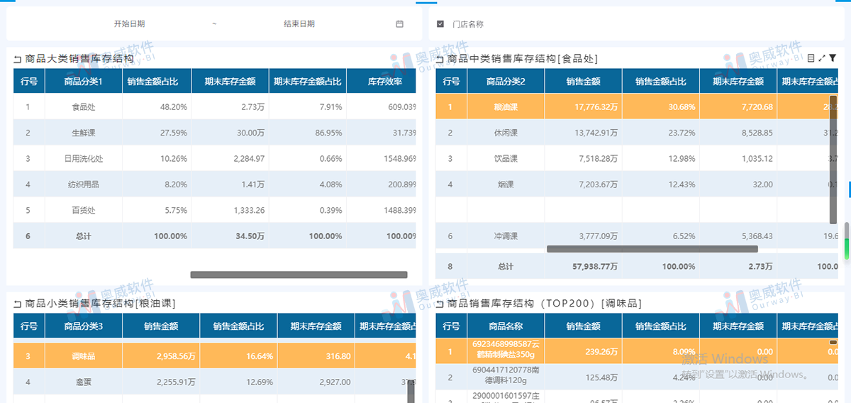Expand 商品中类销售库存结构 panel to fullscreen
851x403 pixels.
(822, 58)
